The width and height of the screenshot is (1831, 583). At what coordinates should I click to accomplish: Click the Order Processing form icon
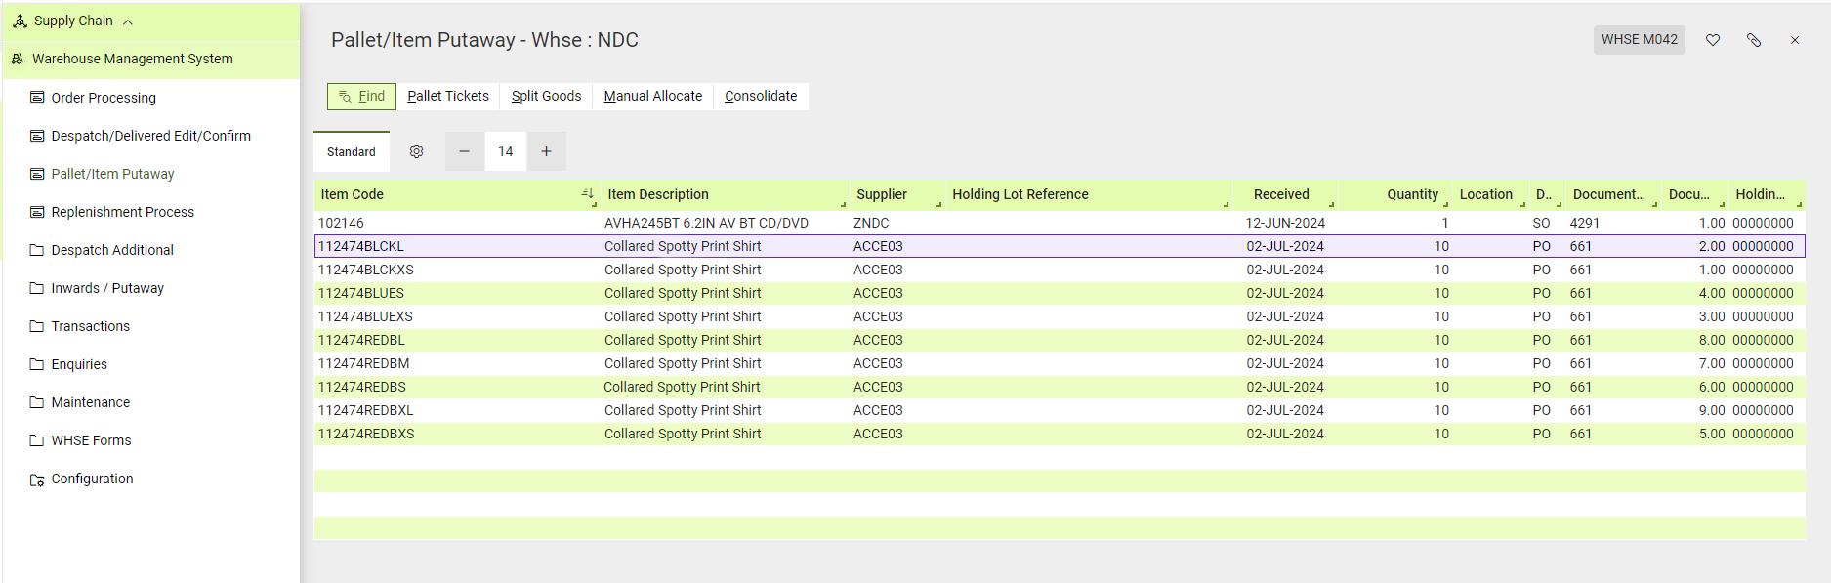pos(37,98)
